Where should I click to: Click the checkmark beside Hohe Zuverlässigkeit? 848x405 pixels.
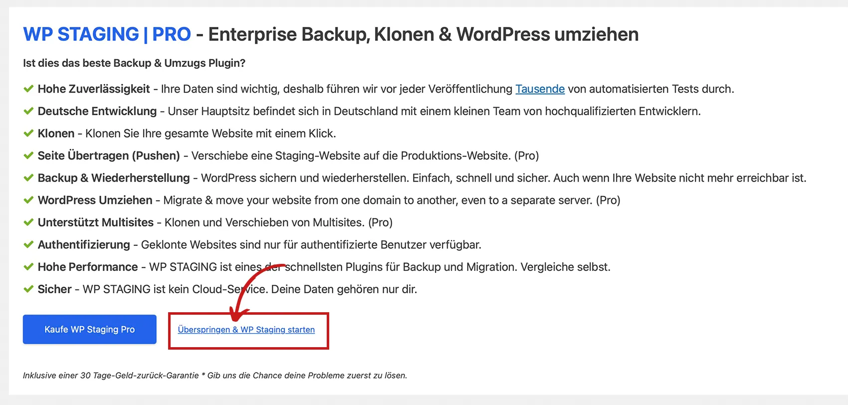point(28,89)
